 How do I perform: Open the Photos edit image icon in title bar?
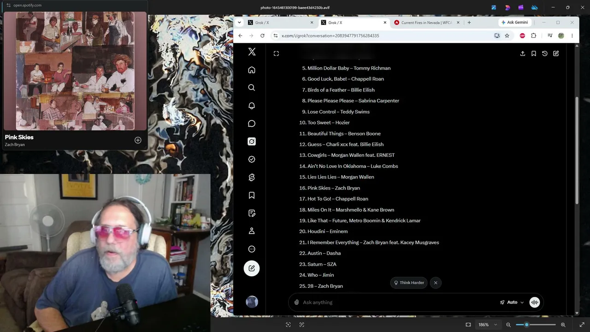coord(494,7)
